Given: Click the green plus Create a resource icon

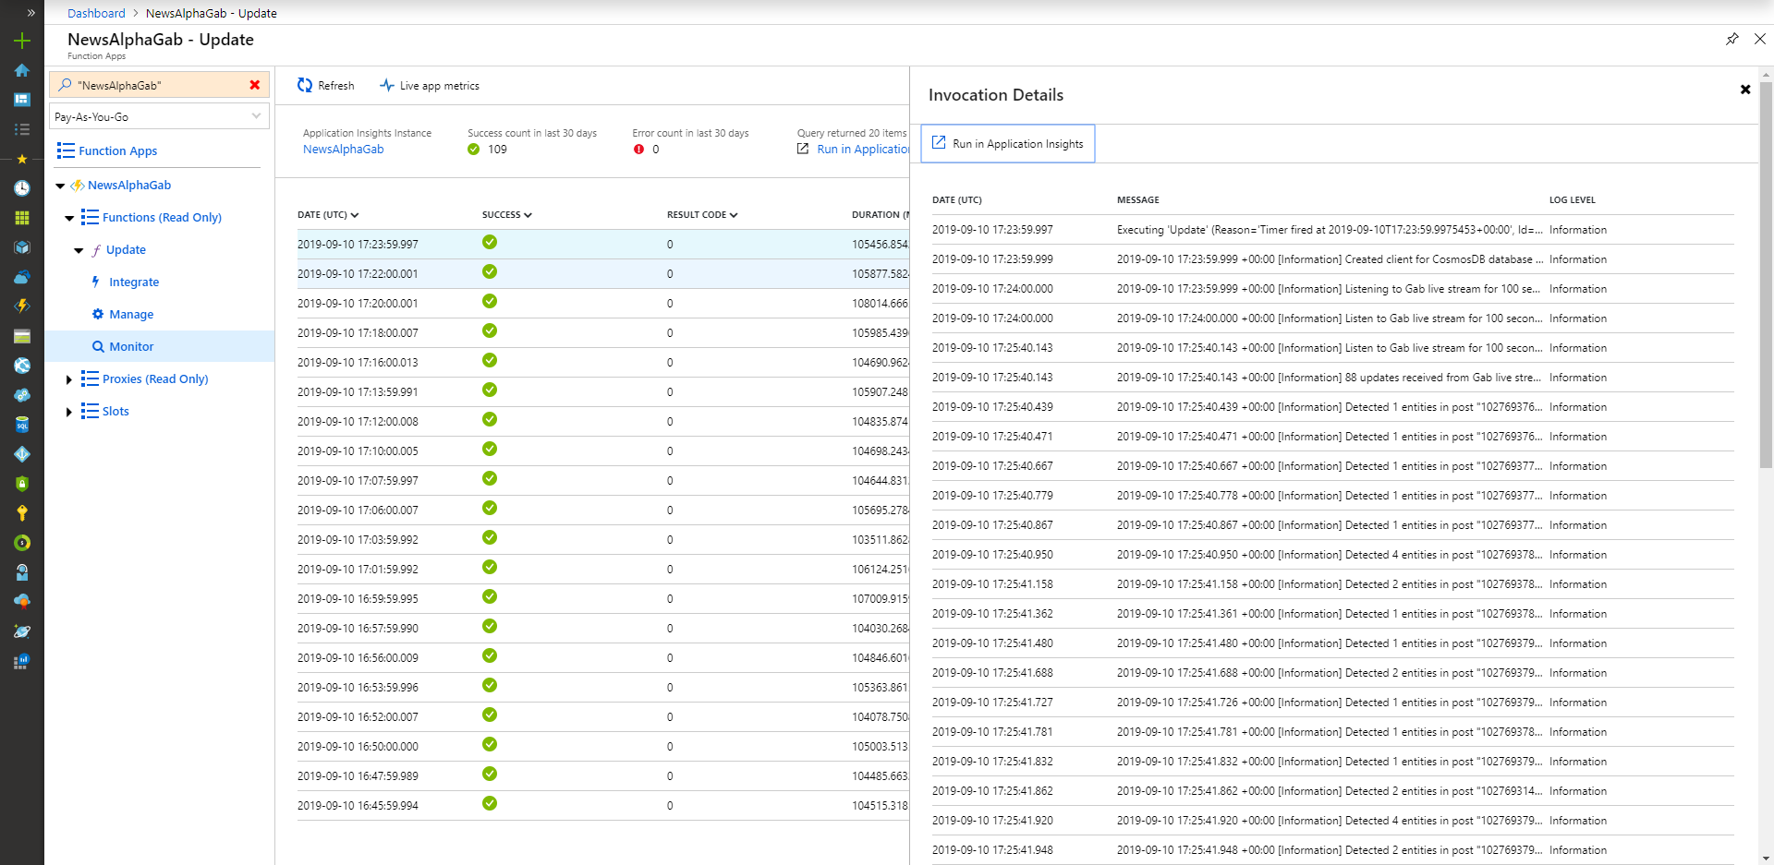Looking at the screenshot, I should (x=22, y=41).
